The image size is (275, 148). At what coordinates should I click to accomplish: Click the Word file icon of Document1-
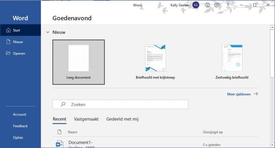click(x=59, y=144)
